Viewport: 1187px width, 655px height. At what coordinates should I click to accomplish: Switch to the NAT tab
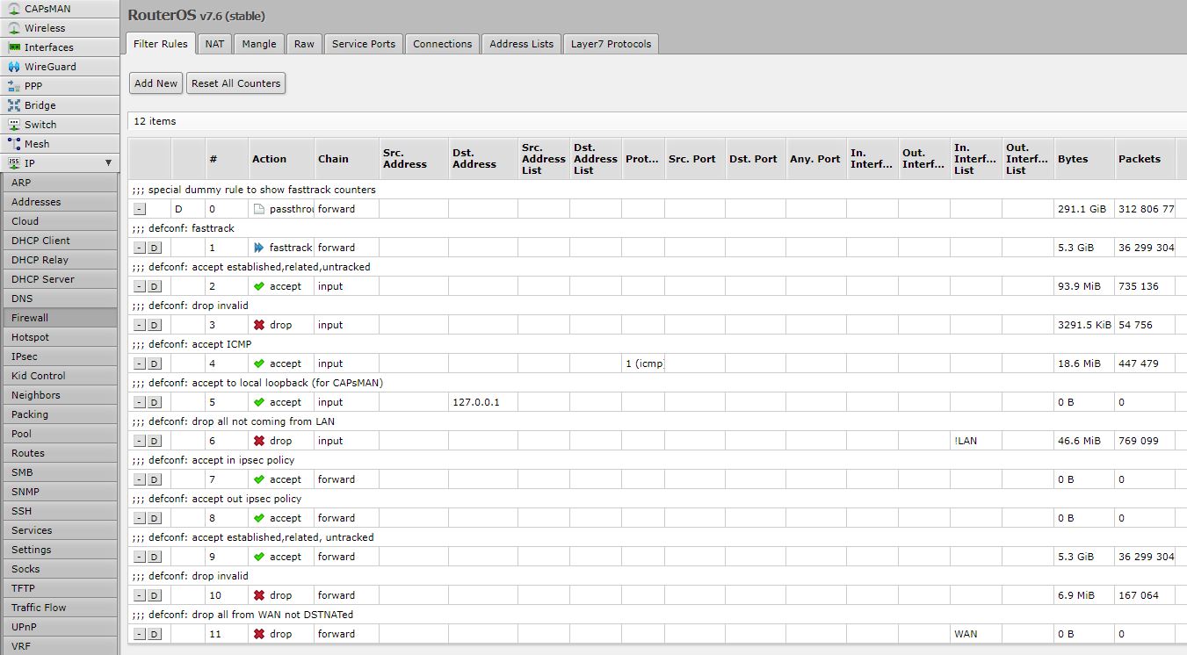(214, 44)
